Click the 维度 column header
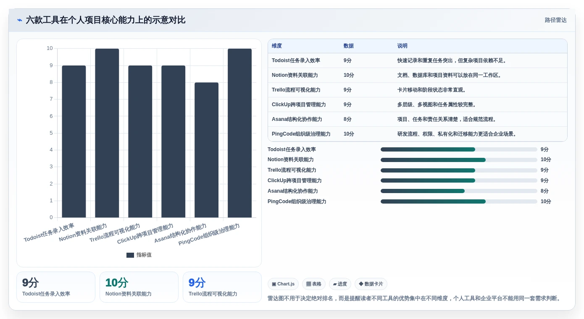584x319 pixels. click(x=277, y=46)
